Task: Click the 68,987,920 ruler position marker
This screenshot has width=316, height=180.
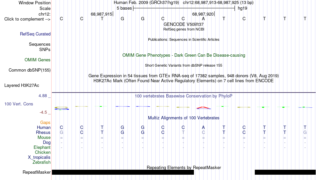Action: [x=203, y=14]
